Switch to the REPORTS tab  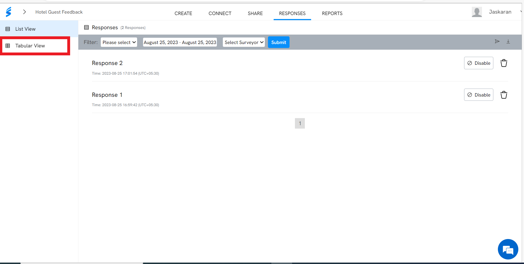pos(332,13)
